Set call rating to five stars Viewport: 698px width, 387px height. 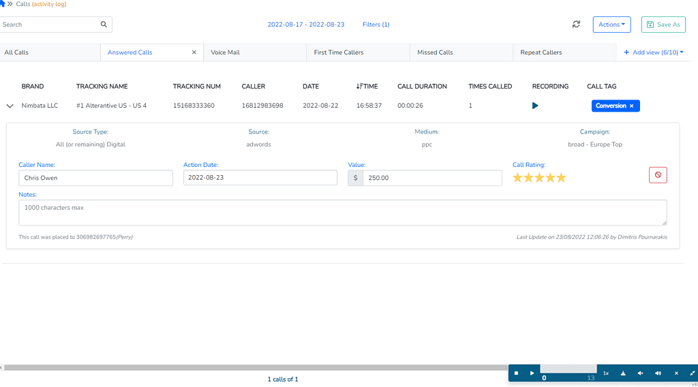(x=562, y=178)
